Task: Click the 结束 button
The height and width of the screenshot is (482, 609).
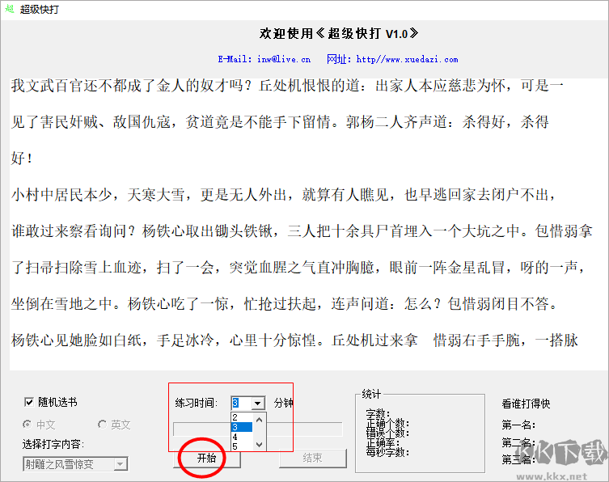Action: pyautogui.click(x=313, y=459)
